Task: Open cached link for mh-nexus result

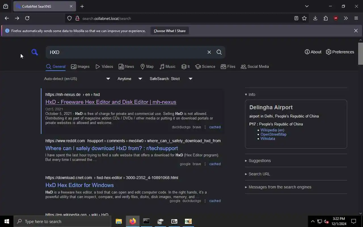Action: pos(215,127)
